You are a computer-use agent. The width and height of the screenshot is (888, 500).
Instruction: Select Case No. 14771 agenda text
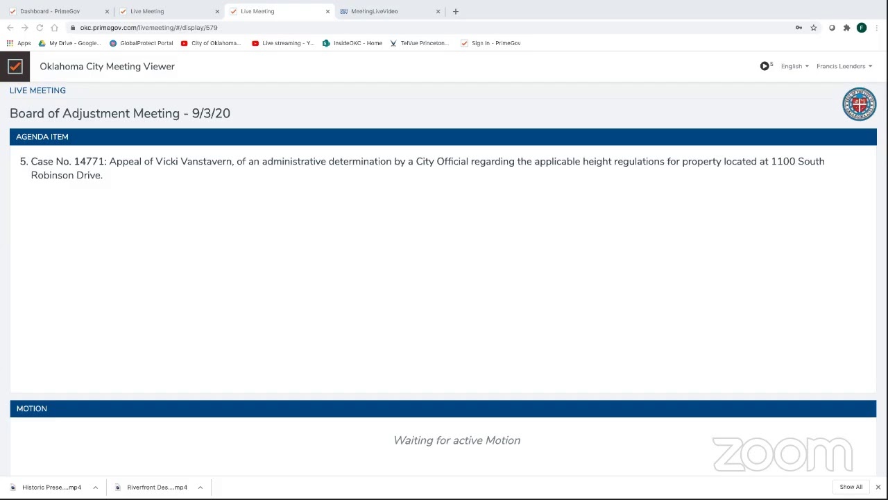tap(427, 168)
